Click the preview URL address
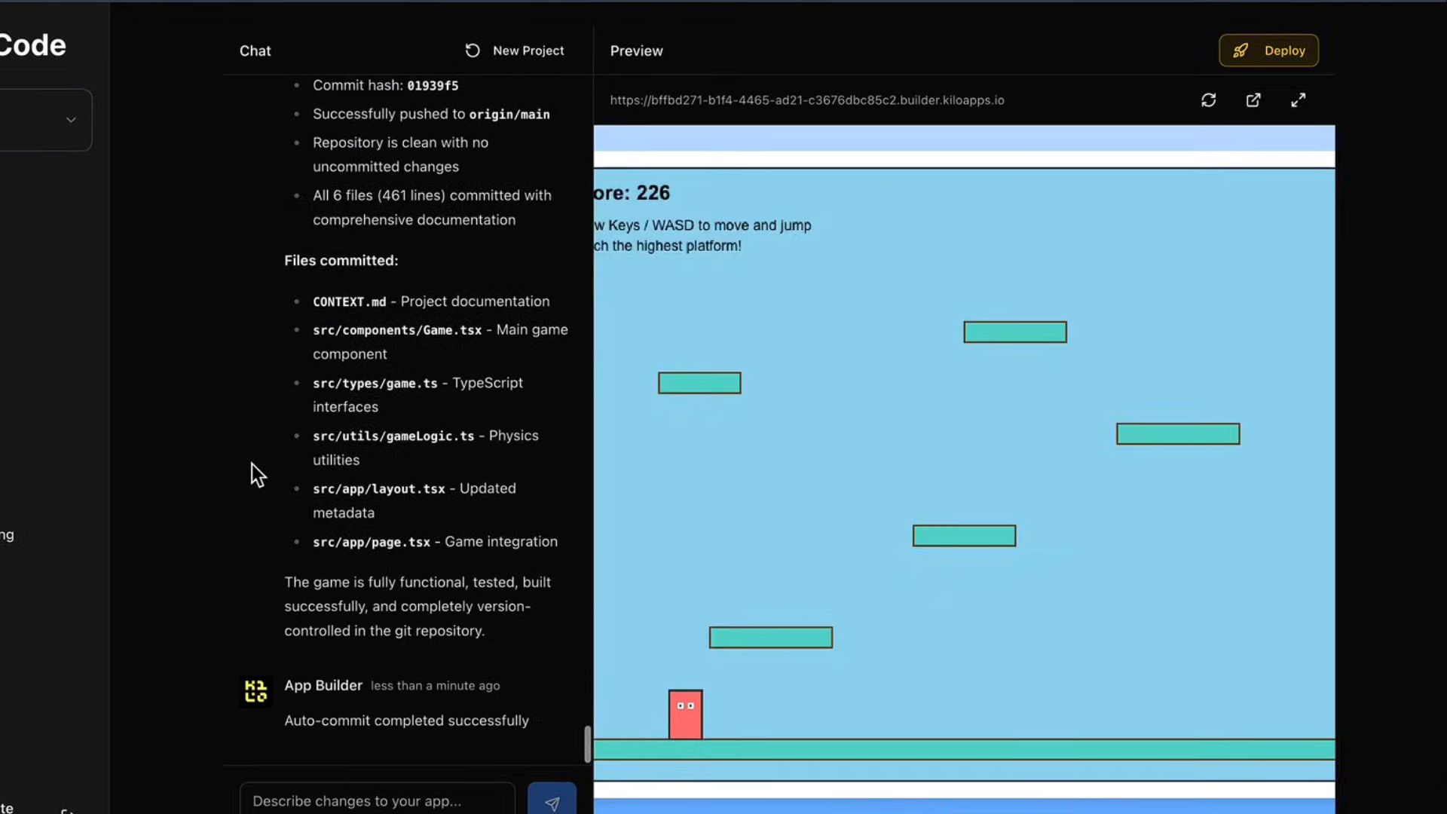 806,100
